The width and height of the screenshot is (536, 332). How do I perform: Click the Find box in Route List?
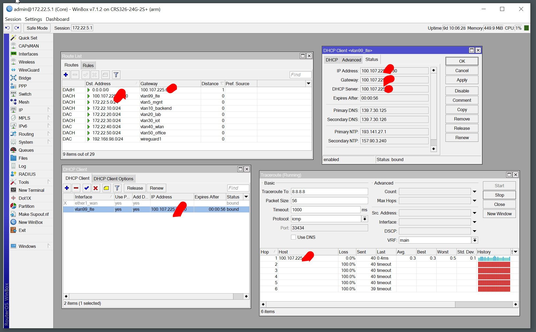coord(300,75)
